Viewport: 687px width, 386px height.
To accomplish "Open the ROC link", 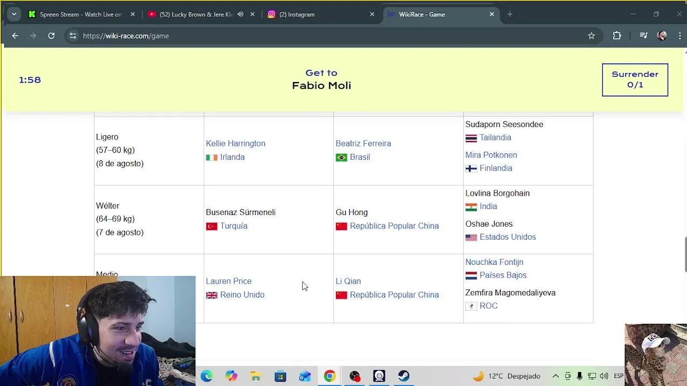I will pos(488,306).
